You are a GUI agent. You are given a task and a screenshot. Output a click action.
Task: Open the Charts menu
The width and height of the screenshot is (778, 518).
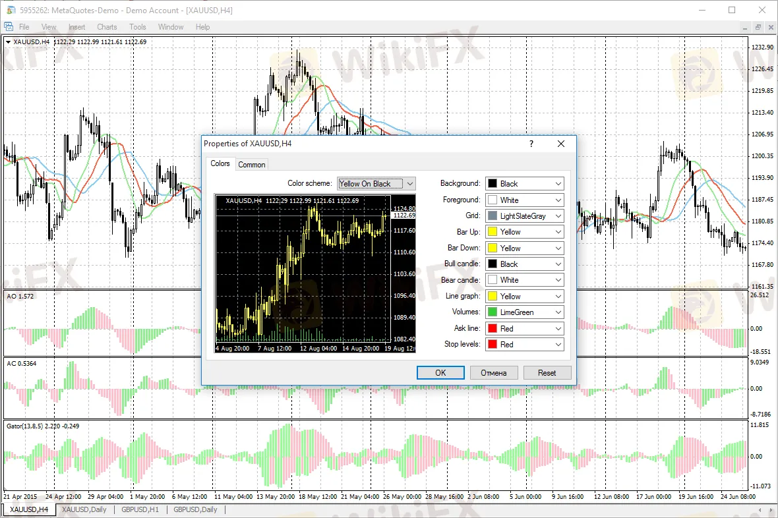(x=106, y=27)
